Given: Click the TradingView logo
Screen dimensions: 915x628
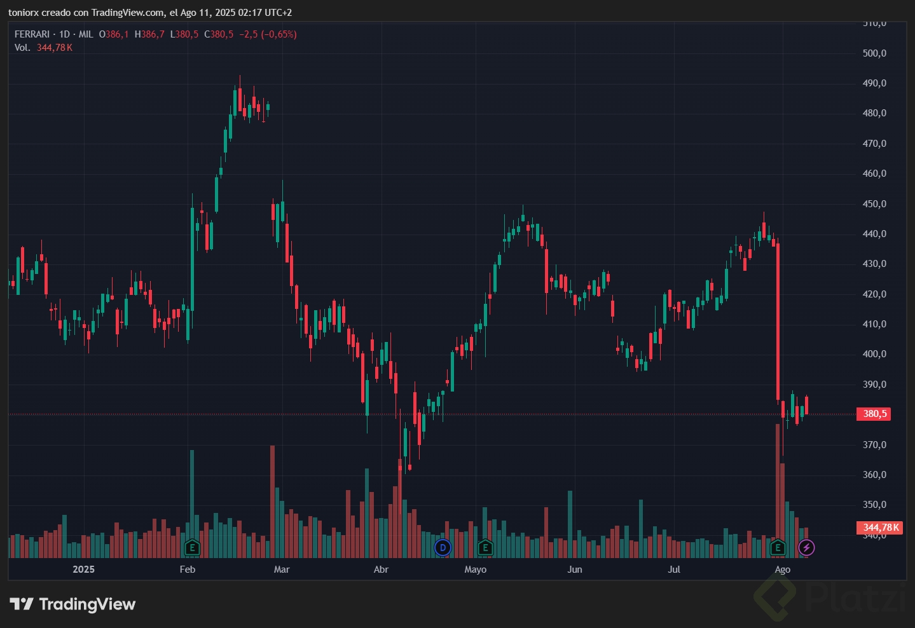Looking at the screenshot, I should click(x=72, y=604).
